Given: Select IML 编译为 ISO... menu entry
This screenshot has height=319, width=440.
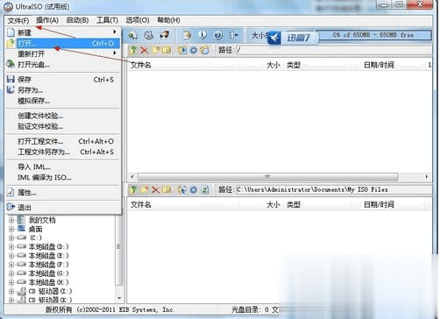Looking at the screenshot, I should (x=63, y=178).
